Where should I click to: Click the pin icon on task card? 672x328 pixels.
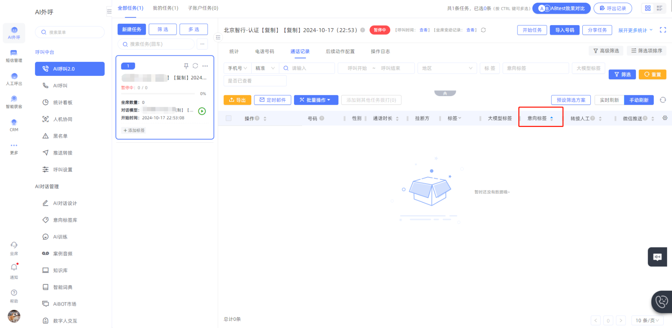pyautogui.click(x=186, y=66)
